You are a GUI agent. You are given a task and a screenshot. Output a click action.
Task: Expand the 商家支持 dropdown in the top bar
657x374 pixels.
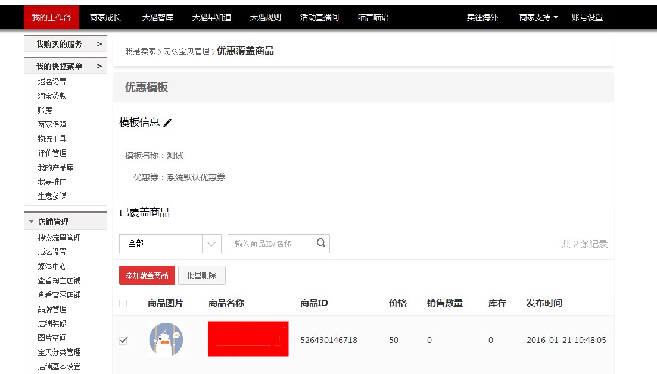point(538,18)
